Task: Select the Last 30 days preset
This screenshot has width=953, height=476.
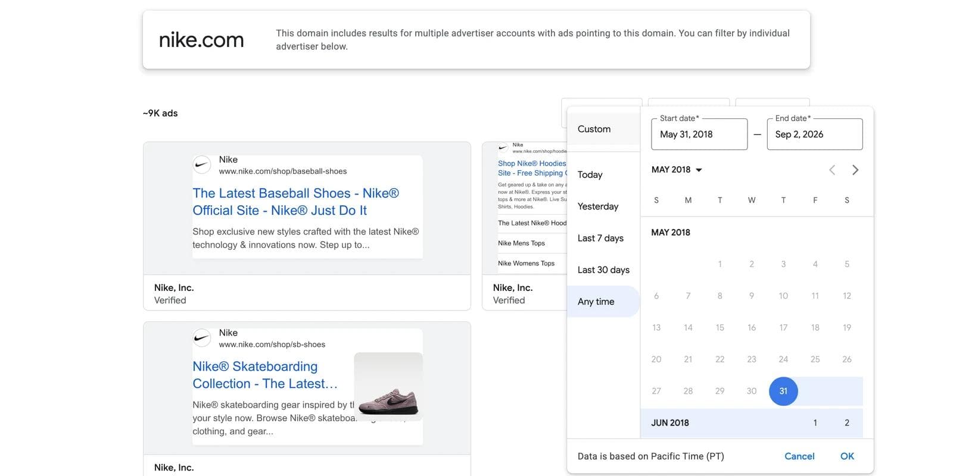Action: point(603,270)
